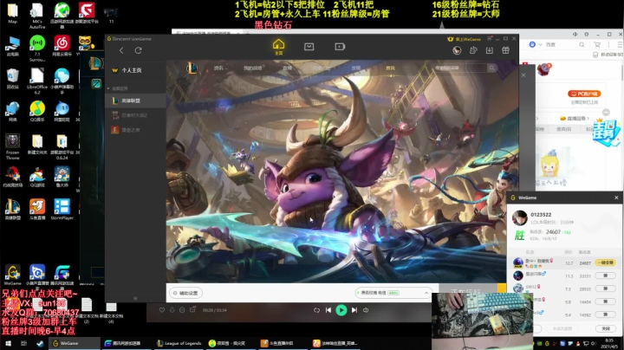Open the WeGame home tab icon

click(x=278, y=47)
